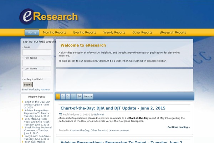Screen dimensions: 214x143
Task: Select Weekly Reports in navigation
Action: [x=114, y=33]
